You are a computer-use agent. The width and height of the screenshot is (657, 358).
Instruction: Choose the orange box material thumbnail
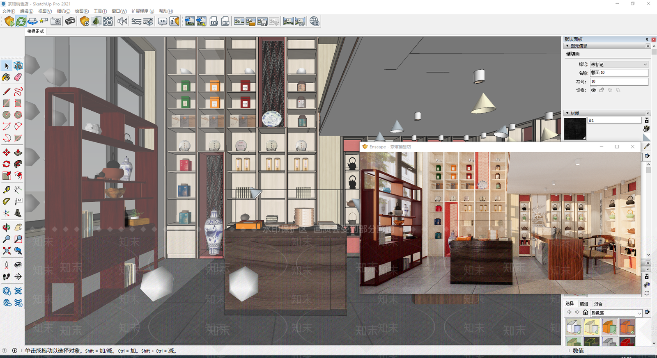[609, 327]
